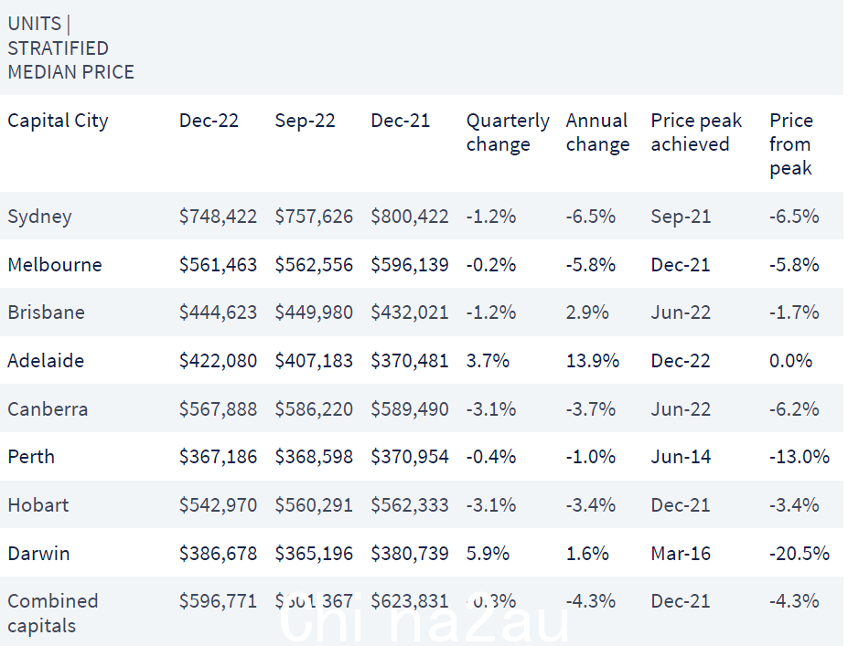Click Adelaide's Dec-21 price '$370,481'
The height and width of the screenshot is (646, 848).
(x=410, y=360)
